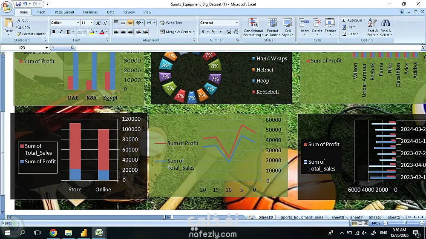Image resolution: width=426 pixels, height=239 pixels.
Task: Undo the last action
Action: [x=25, y=4]
